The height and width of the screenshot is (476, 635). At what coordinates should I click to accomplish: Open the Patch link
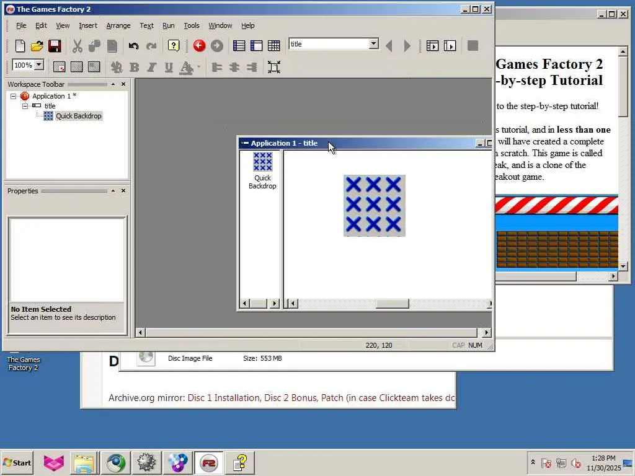pyautogui.click(x=332, y=398)
